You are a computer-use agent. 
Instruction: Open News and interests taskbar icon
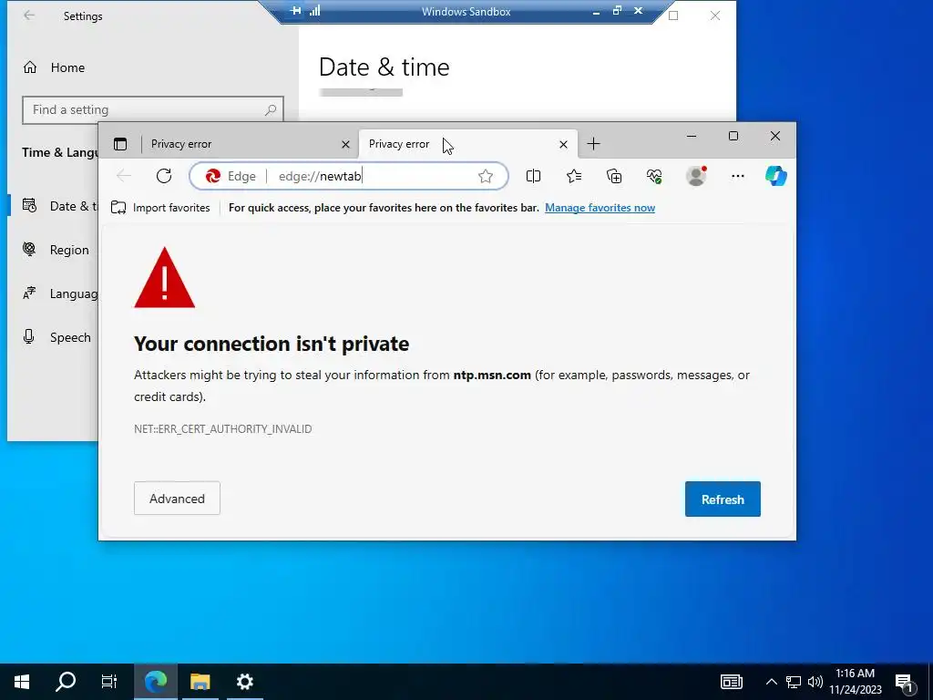click(x=732, y=682)
